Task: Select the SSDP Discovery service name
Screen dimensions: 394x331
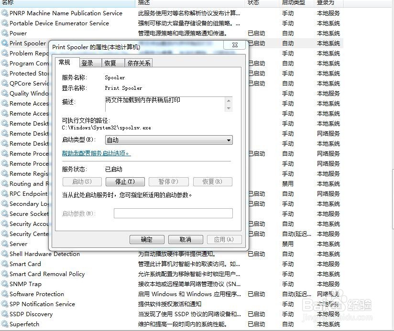Action: pos(31,314)
